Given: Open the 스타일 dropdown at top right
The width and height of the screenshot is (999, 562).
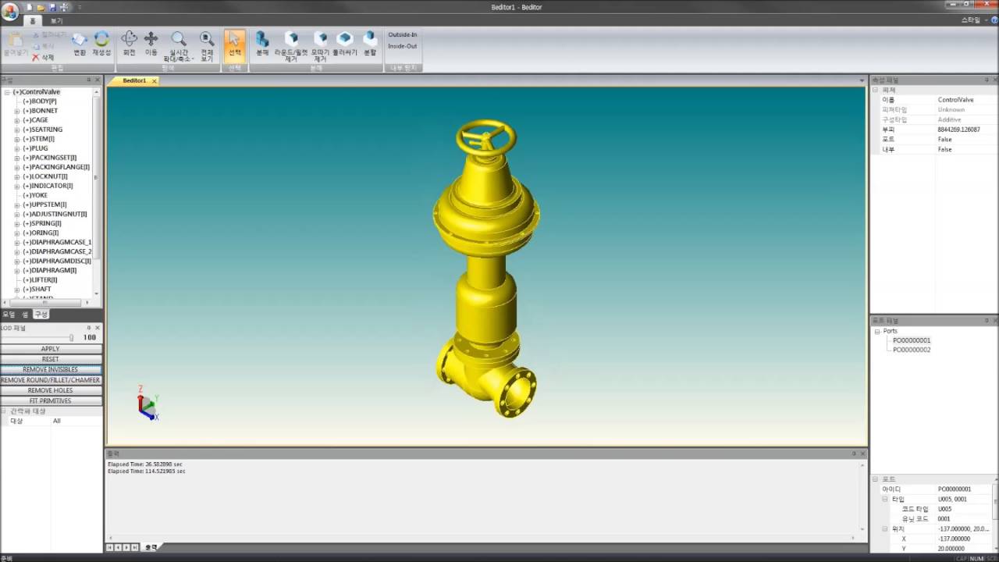Looking at the screenshot, I should (973, 20).
